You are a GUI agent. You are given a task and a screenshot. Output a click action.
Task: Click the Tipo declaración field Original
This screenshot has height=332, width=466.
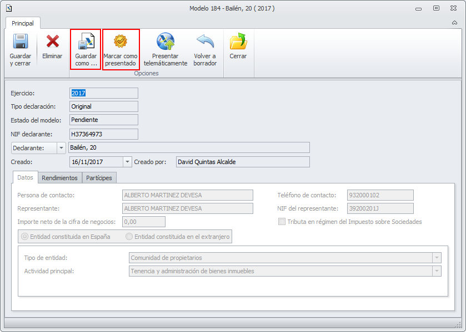(104, 106)
